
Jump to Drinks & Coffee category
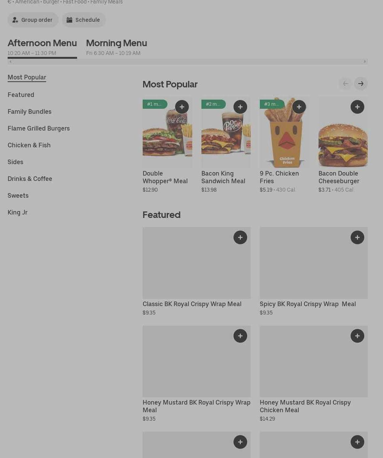pyautogui.click(x=30, y=179)
